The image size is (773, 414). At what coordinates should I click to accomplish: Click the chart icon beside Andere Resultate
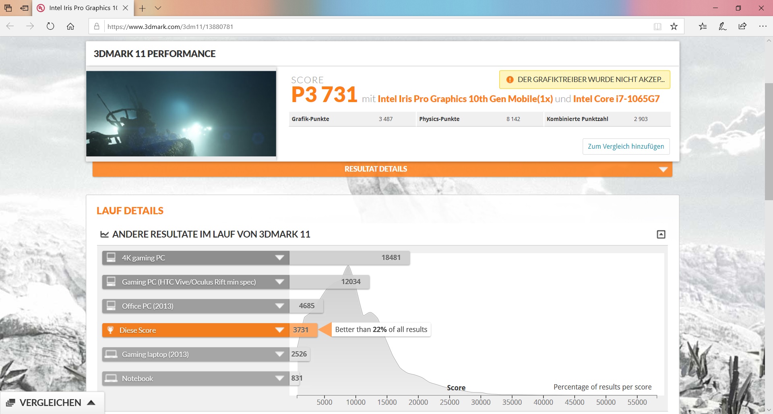tap(105, 234)
